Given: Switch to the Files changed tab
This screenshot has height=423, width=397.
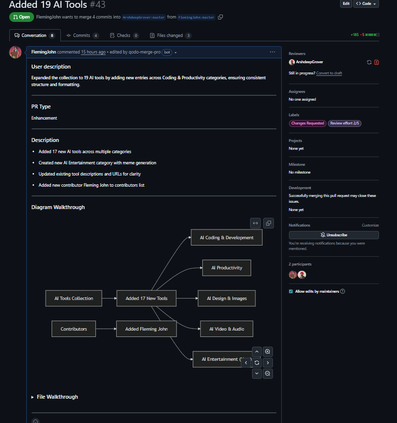Looking at the screenshot, I should [x=171, y=35].
